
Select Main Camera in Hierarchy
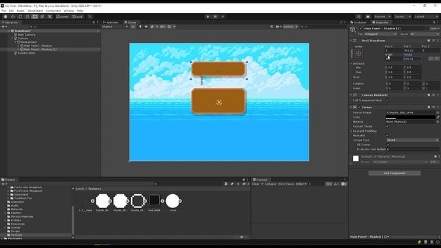coord(26,34)
